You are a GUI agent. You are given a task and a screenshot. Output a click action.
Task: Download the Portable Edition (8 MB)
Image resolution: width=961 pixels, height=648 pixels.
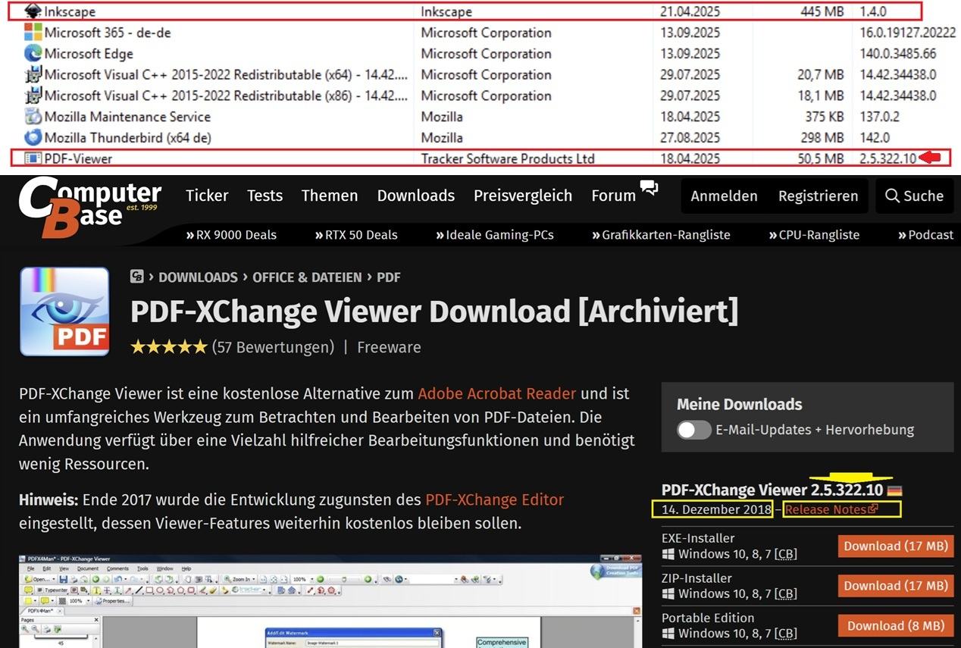click(x=896, y=625)
